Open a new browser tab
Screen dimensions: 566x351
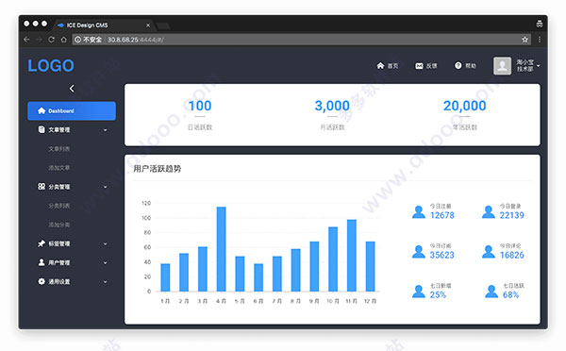[x=163, y=25]
